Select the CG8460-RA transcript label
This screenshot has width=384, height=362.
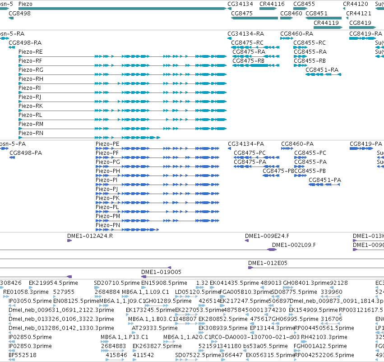[x=297, y=34]
